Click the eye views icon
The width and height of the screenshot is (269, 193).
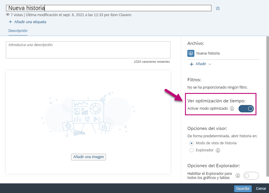(8, 15)
